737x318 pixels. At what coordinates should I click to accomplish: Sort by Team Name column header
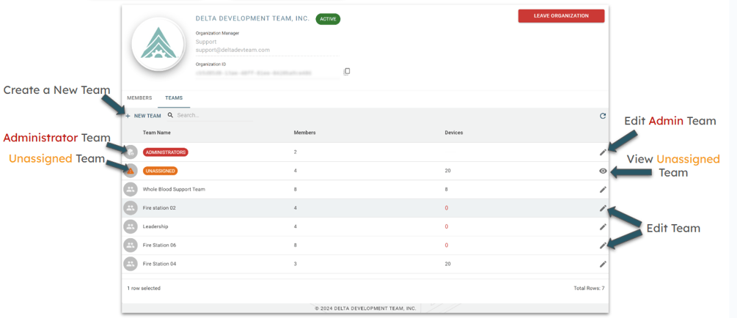point(155,133)
